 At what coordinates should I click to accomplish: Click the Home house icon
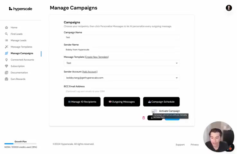click(x=6, y=28)
